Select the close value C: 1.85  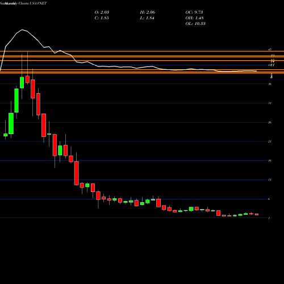(x=102, y=18)
